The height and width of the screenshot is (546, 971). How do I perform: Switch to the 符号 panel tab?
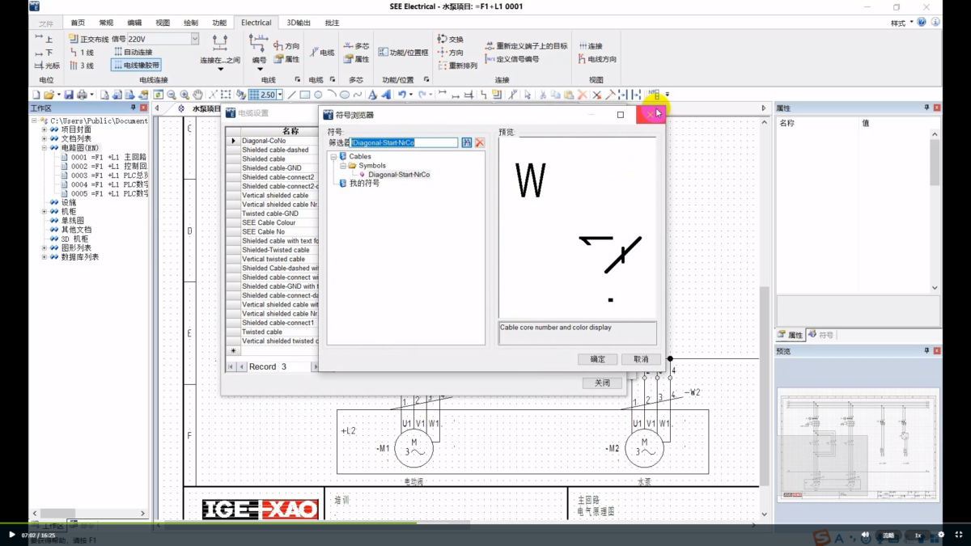821,335
